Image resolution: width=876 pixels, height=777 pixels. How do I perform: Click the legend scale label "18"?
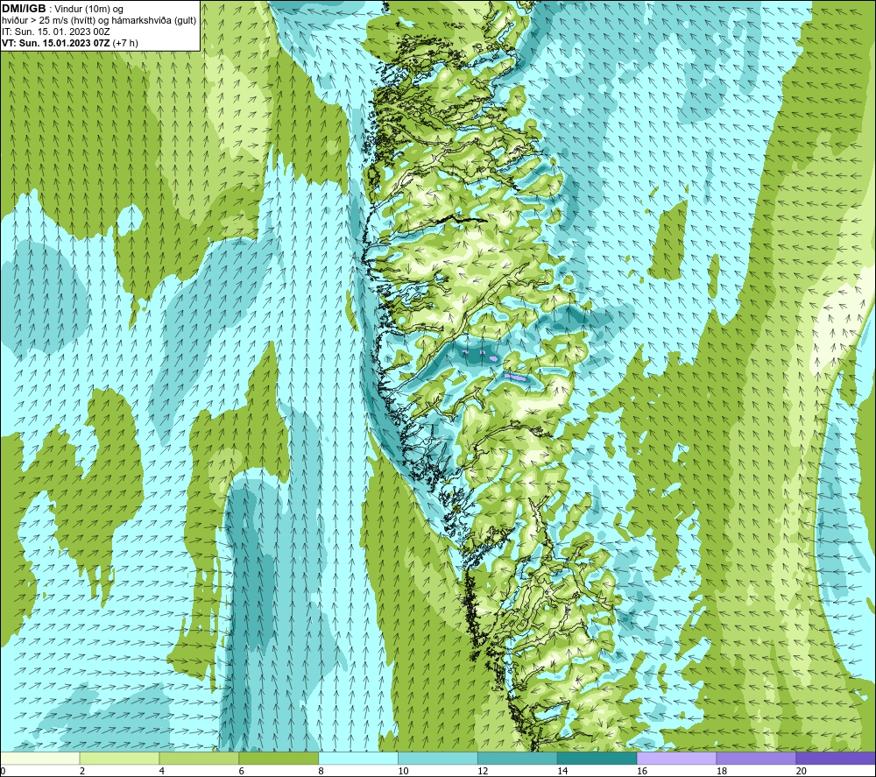(x=721, y=771)
